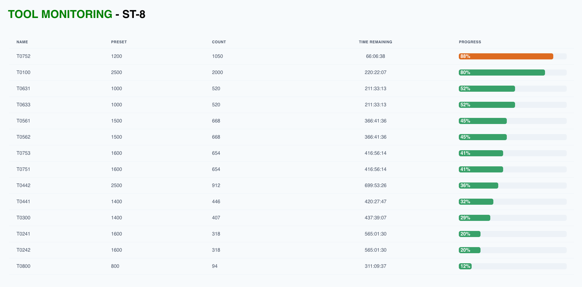Select the preset value 2500 for T0442
The height and width of the screenshot is (287, 582).
pyautogui.click(x=116, y=185)
